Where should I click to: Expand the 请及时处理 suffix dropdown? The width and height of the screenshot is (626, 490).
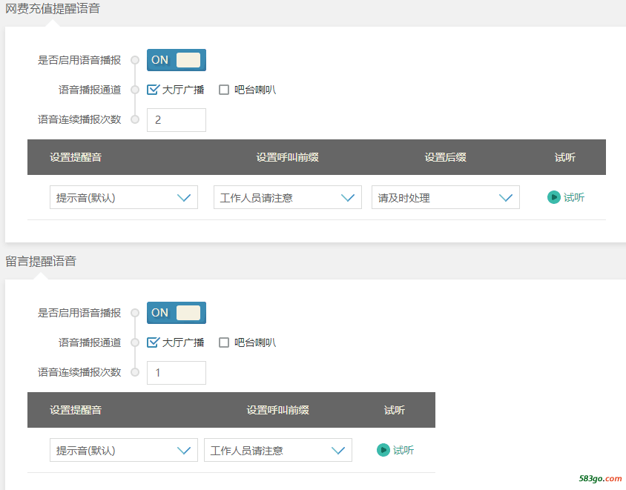point(446,197)
